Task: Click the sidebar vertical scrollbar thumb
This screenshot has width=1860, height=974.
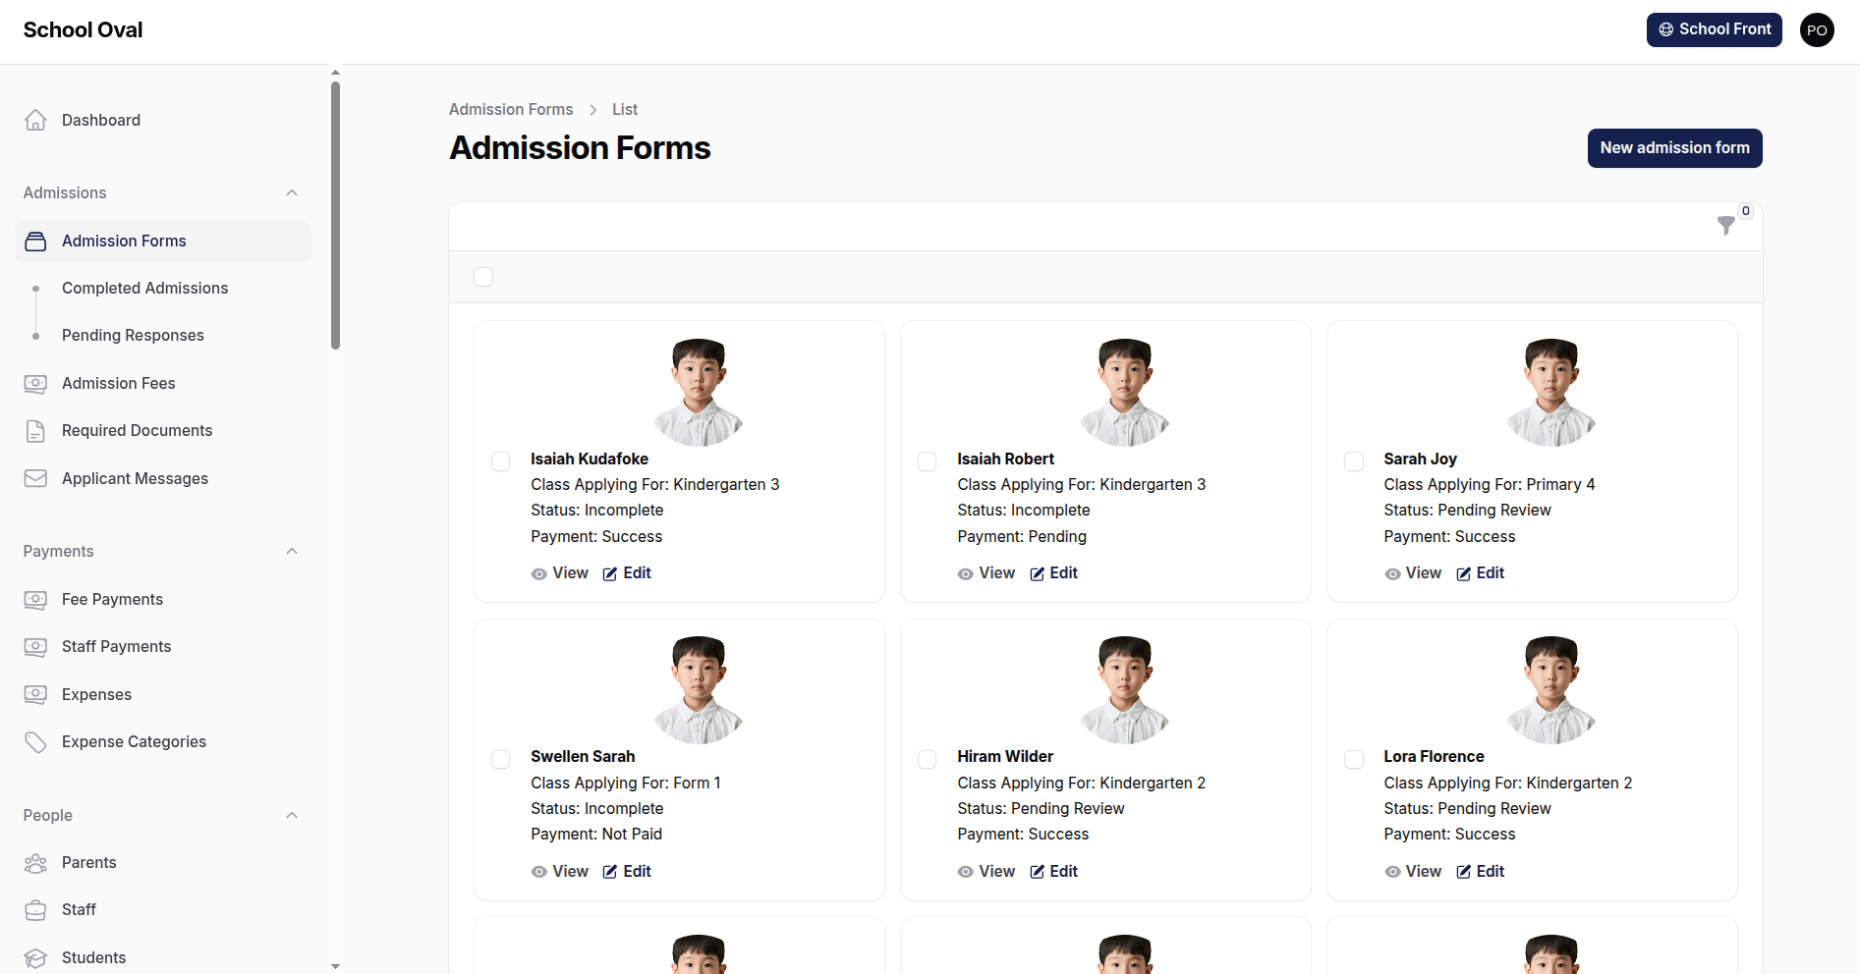Action: click(x=335, y=215)
